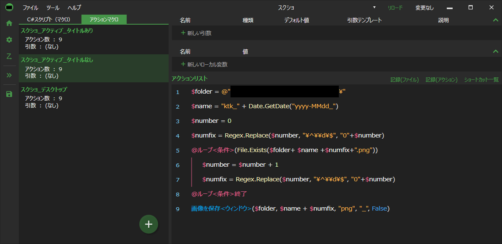This screenshot has height=244, width=502.
Task: Open the ファイル menu
Action: (30, 8)
